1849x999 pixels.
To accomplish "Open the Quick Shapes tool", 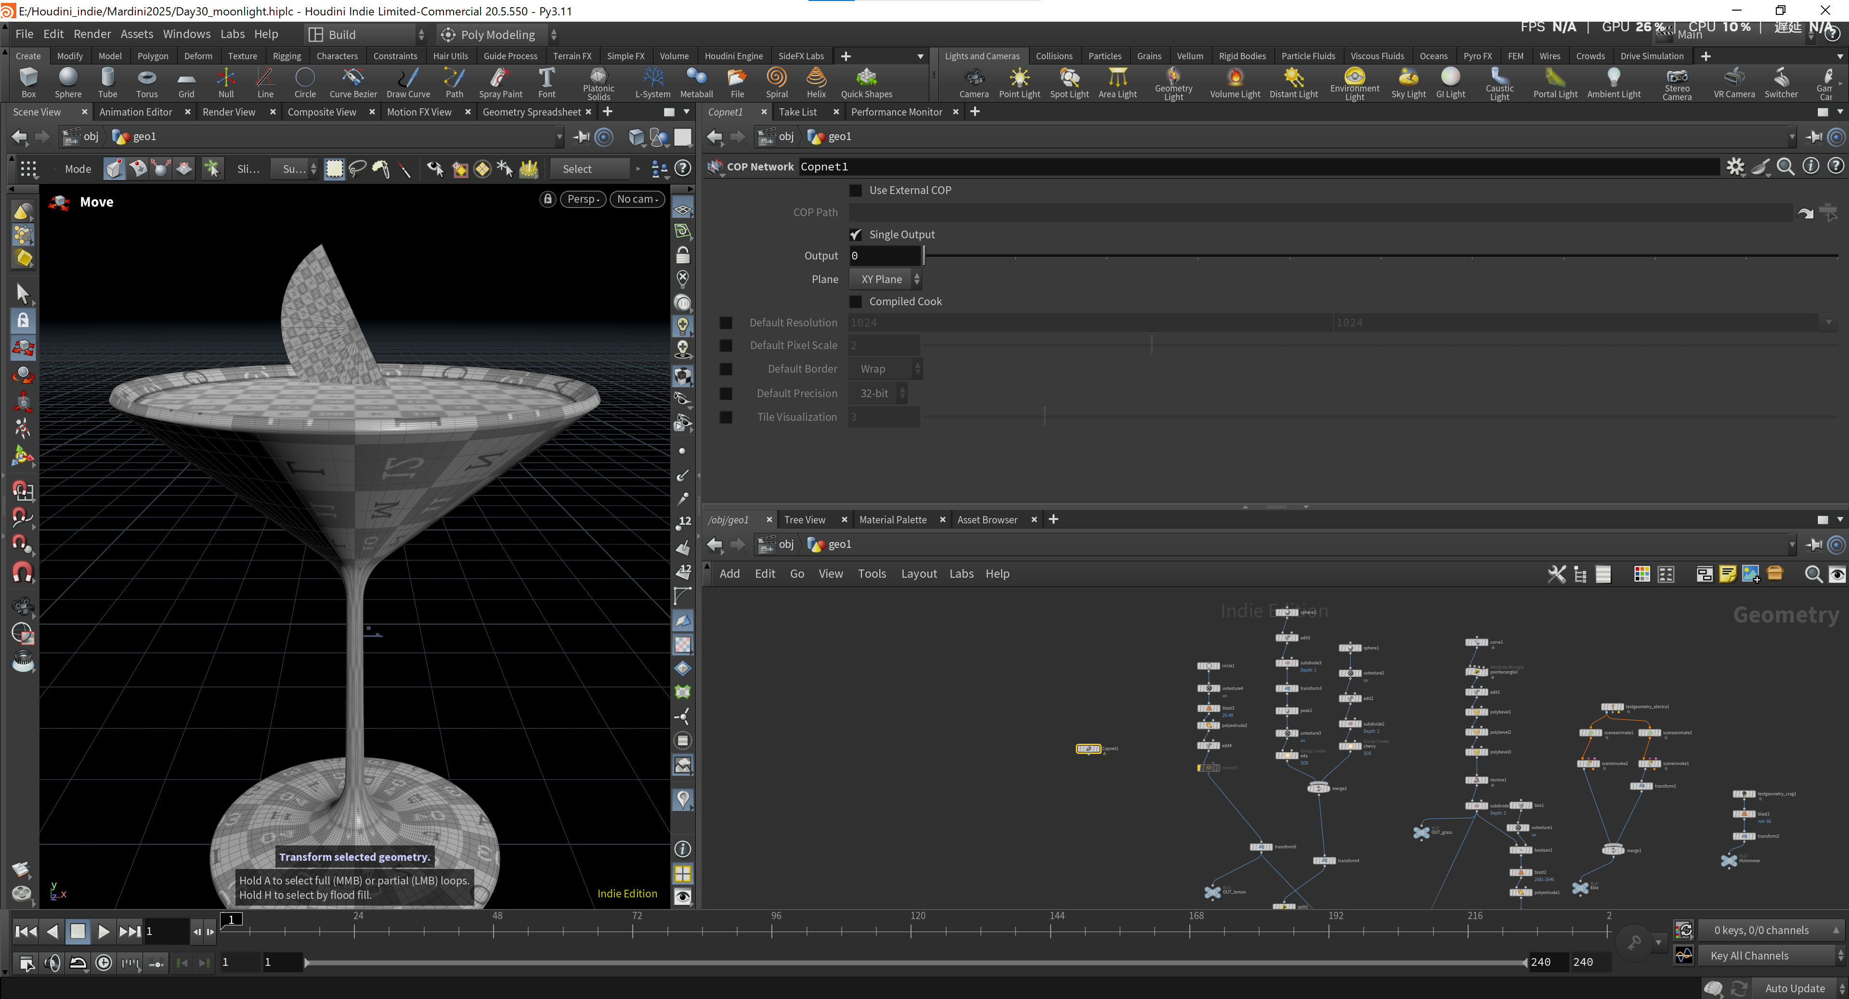I will click(x=866, y=82).
